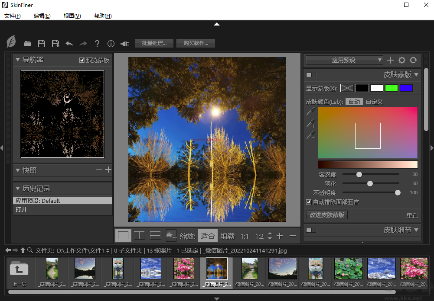Toggle the 皮肤蒙版 panel on/off switch
This screenshot has height=301, width=434.
(311, 75)
